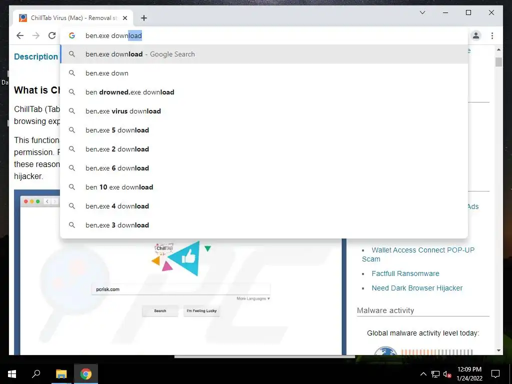Screen dimensions: 512x384
Task: Choose the 'ben.exe down' suggestion
Action: tap(264, 73)
